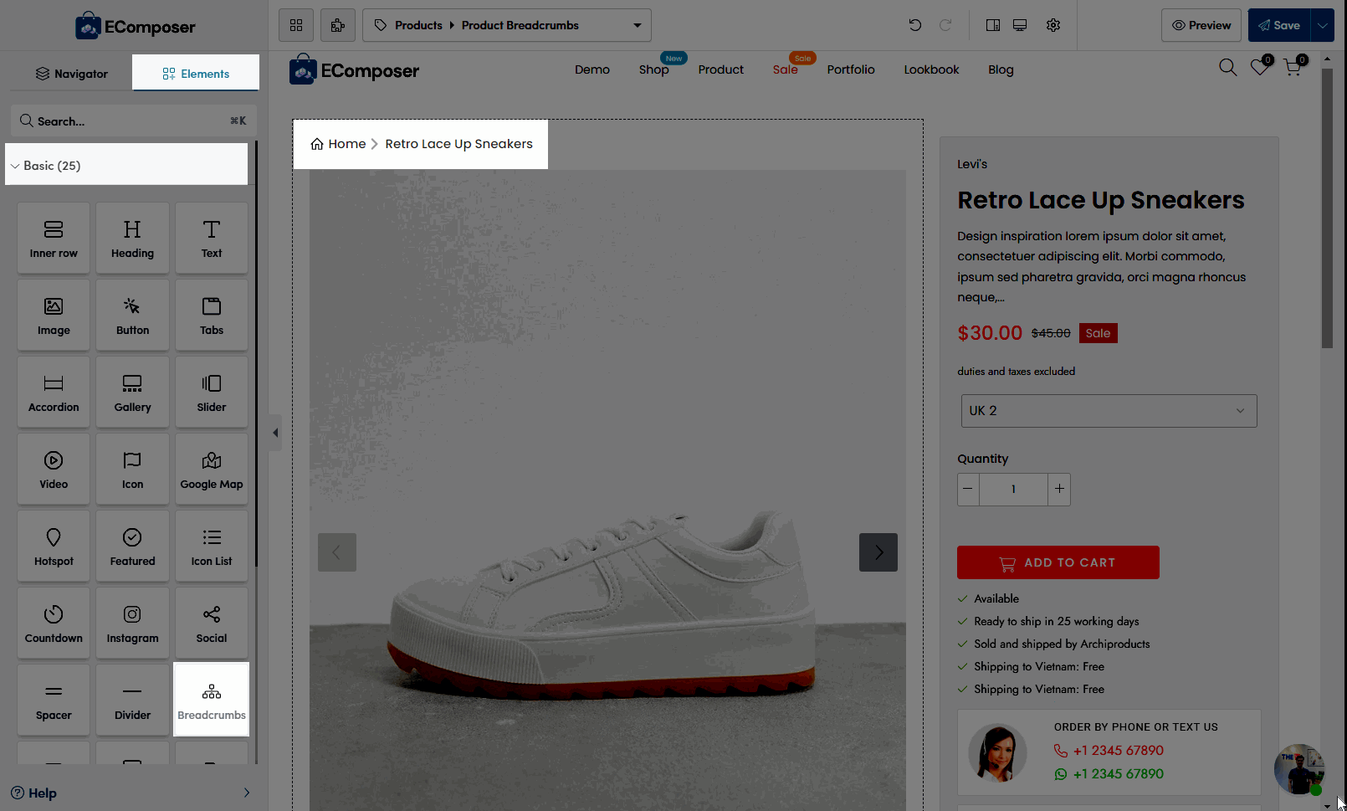Screen dimensions: 1347x811
Task: Open editor settings gear
Action: click(1053, 25)
